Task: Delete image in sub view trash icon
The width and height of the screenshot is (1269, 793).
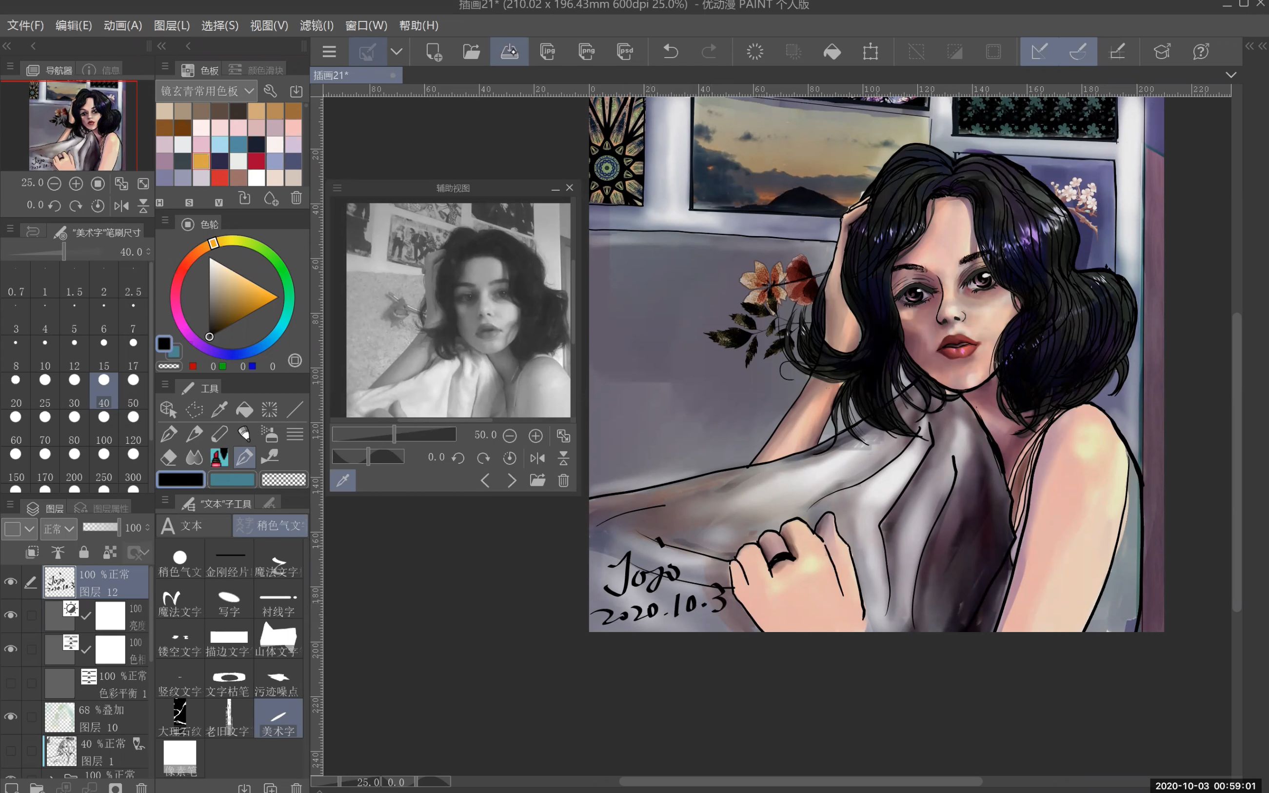Action: (564, 480)
